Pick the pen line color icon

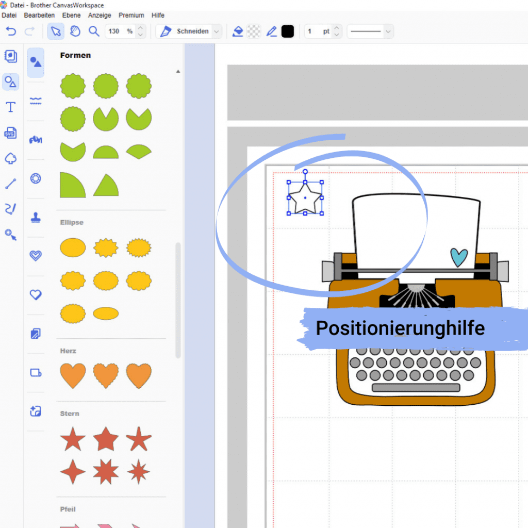point(271,31)
